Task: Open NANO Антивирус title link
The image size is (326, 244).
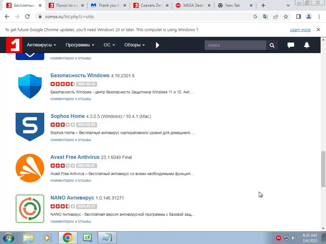Action: click(72, 198)
